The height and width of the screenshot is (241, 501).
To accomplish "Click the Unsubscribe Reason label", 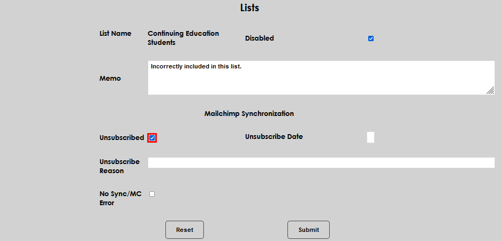I will (119, 166).
